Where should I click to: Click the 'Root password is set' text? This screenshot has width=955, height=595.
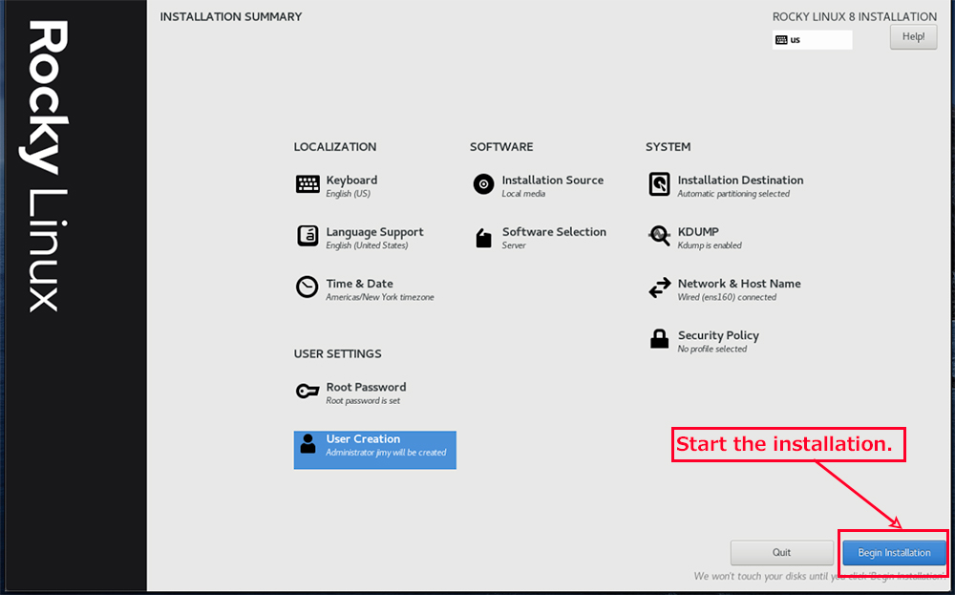point(363,401)
